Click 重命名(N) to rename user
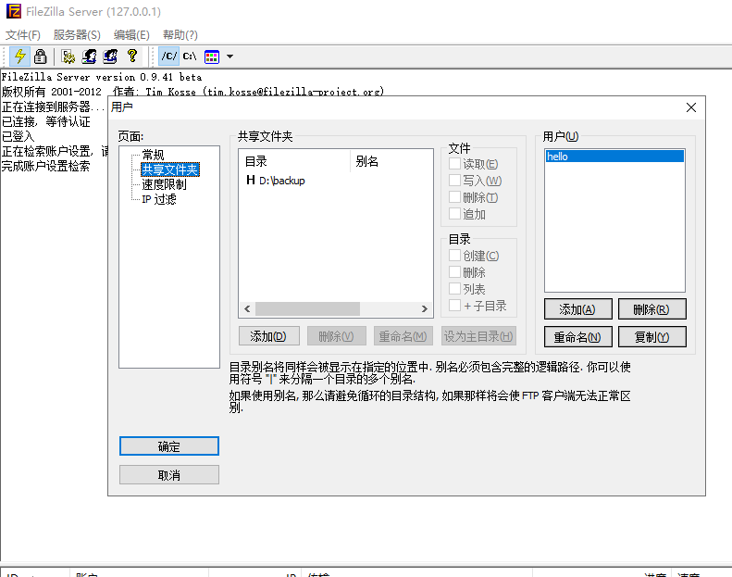 [578, 337]
